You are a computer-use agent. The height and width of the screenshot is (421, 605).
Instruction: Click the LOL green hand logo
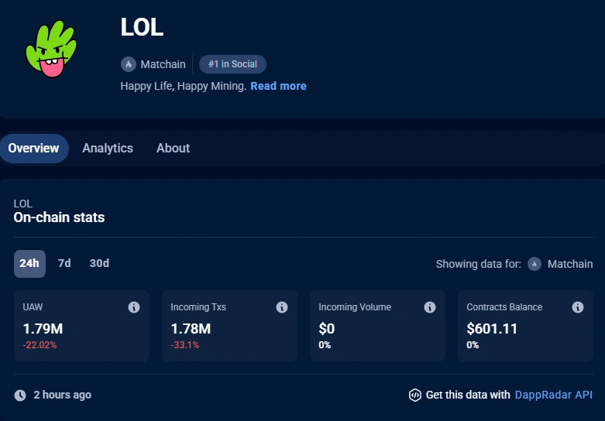51,49
